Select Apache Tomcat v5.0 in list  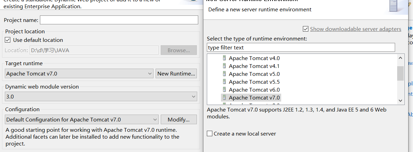tap(254, 74)
